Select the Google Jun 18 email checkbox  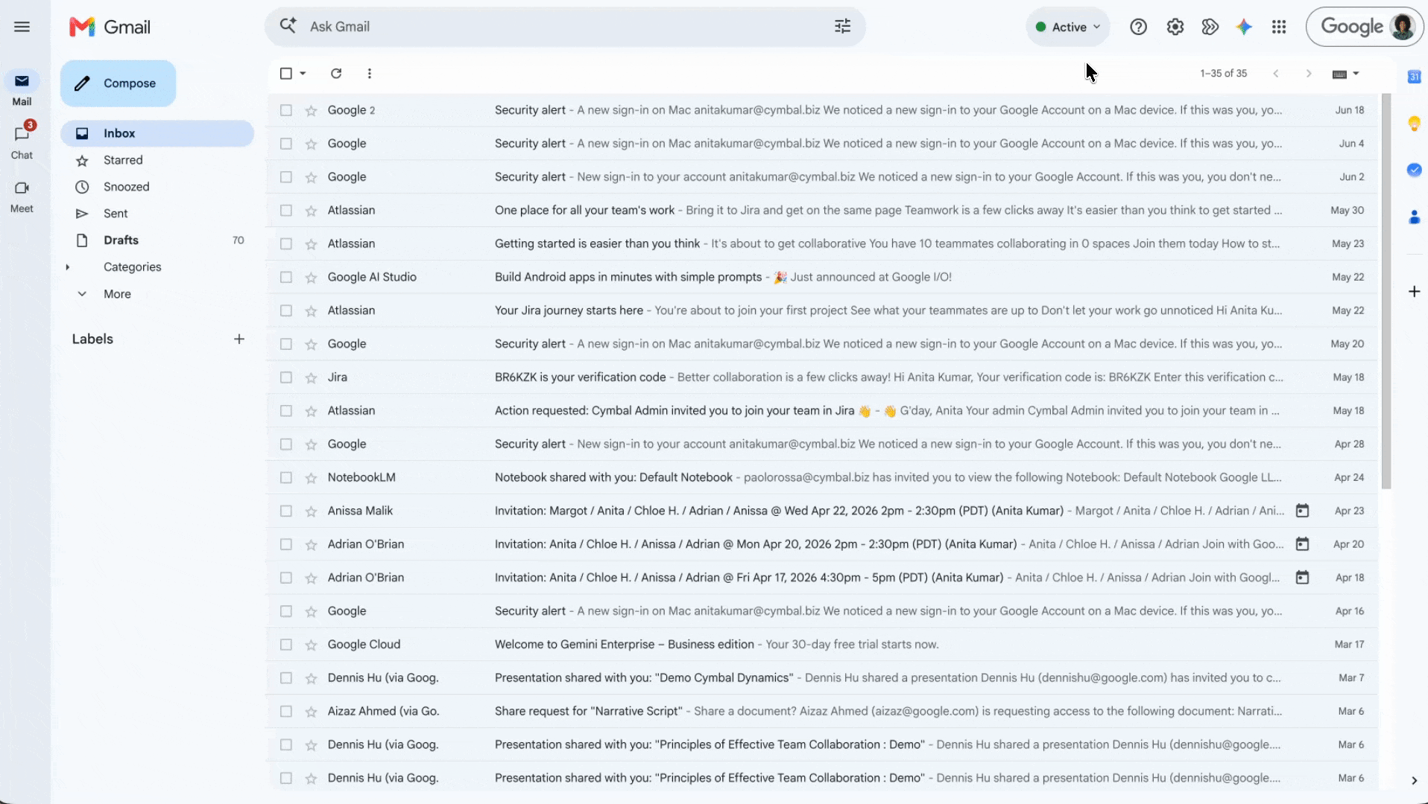(285, 110)
